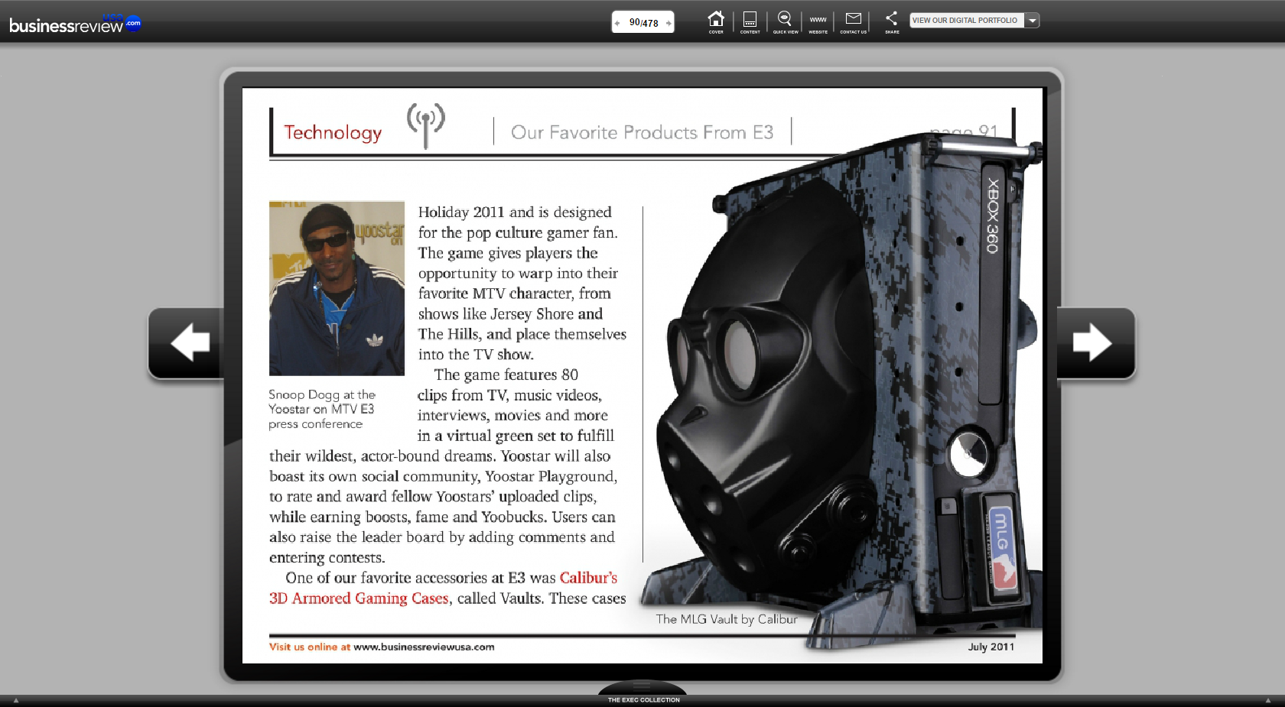Click the bottom-right up-arrow expander

1267,700
